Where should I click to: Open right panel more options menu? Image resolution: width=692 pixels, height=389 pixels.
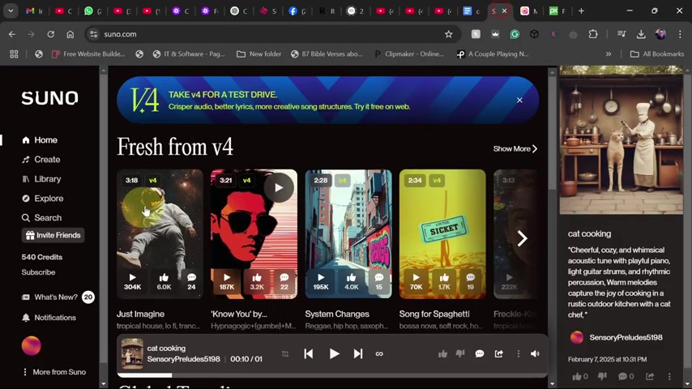click(669, 376)
